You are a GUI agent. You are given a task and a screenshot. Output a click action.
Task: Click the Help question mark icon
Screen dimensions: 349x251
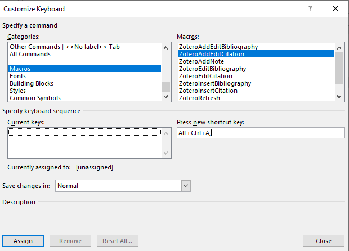point(310,8)
